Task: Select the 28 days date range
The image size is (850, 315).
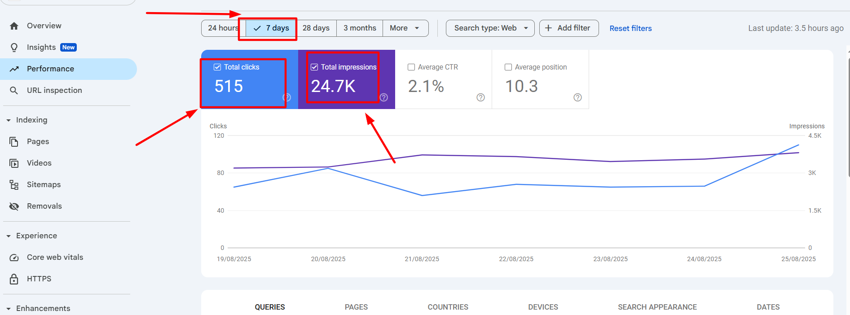Action: [x=316, y=28]
